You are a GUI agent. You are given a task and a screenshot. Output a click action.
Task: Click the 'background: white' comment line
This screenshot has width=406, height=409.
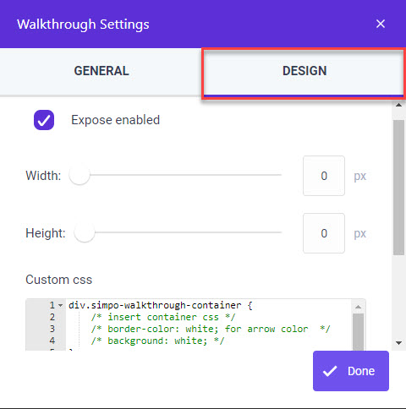click(157, 341)
